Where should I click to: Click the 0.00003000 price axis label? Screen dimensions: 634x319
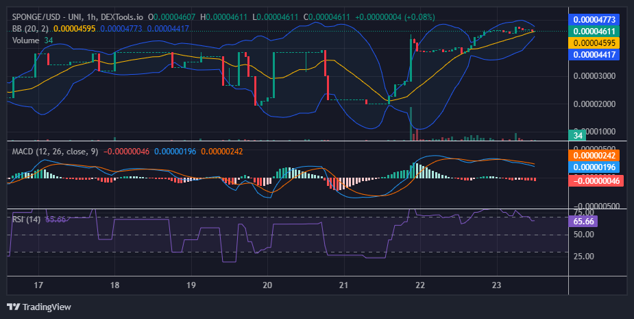[x=594, y=76]
